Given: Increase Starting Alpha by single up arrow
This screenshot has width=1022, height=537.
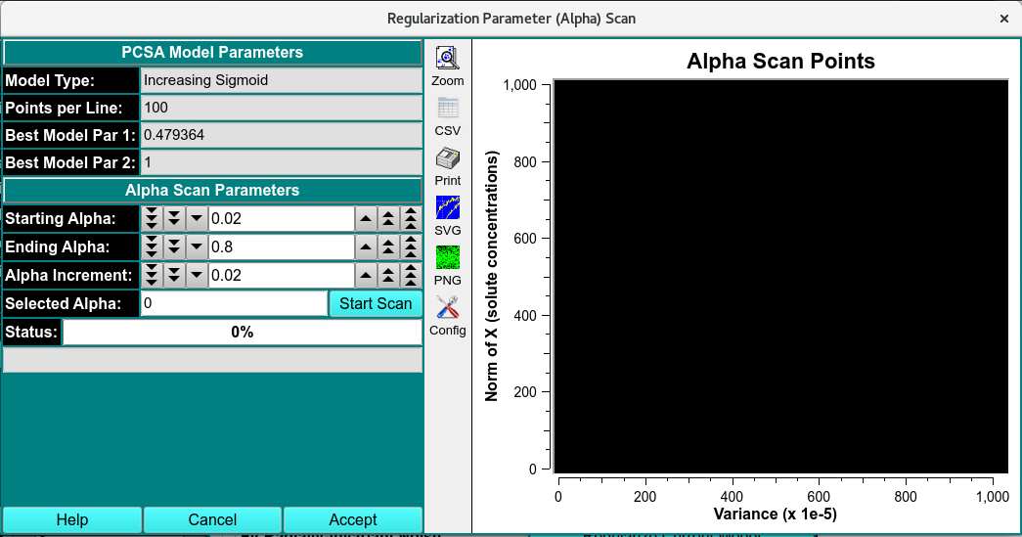Looking at the screenshot, I should coord(365,218).
